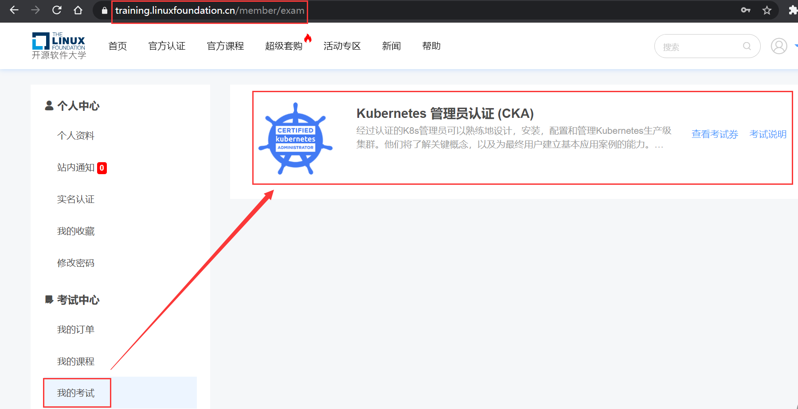Open the 官方课程 navigation item
798x409 pixels.
coord(225,46)
